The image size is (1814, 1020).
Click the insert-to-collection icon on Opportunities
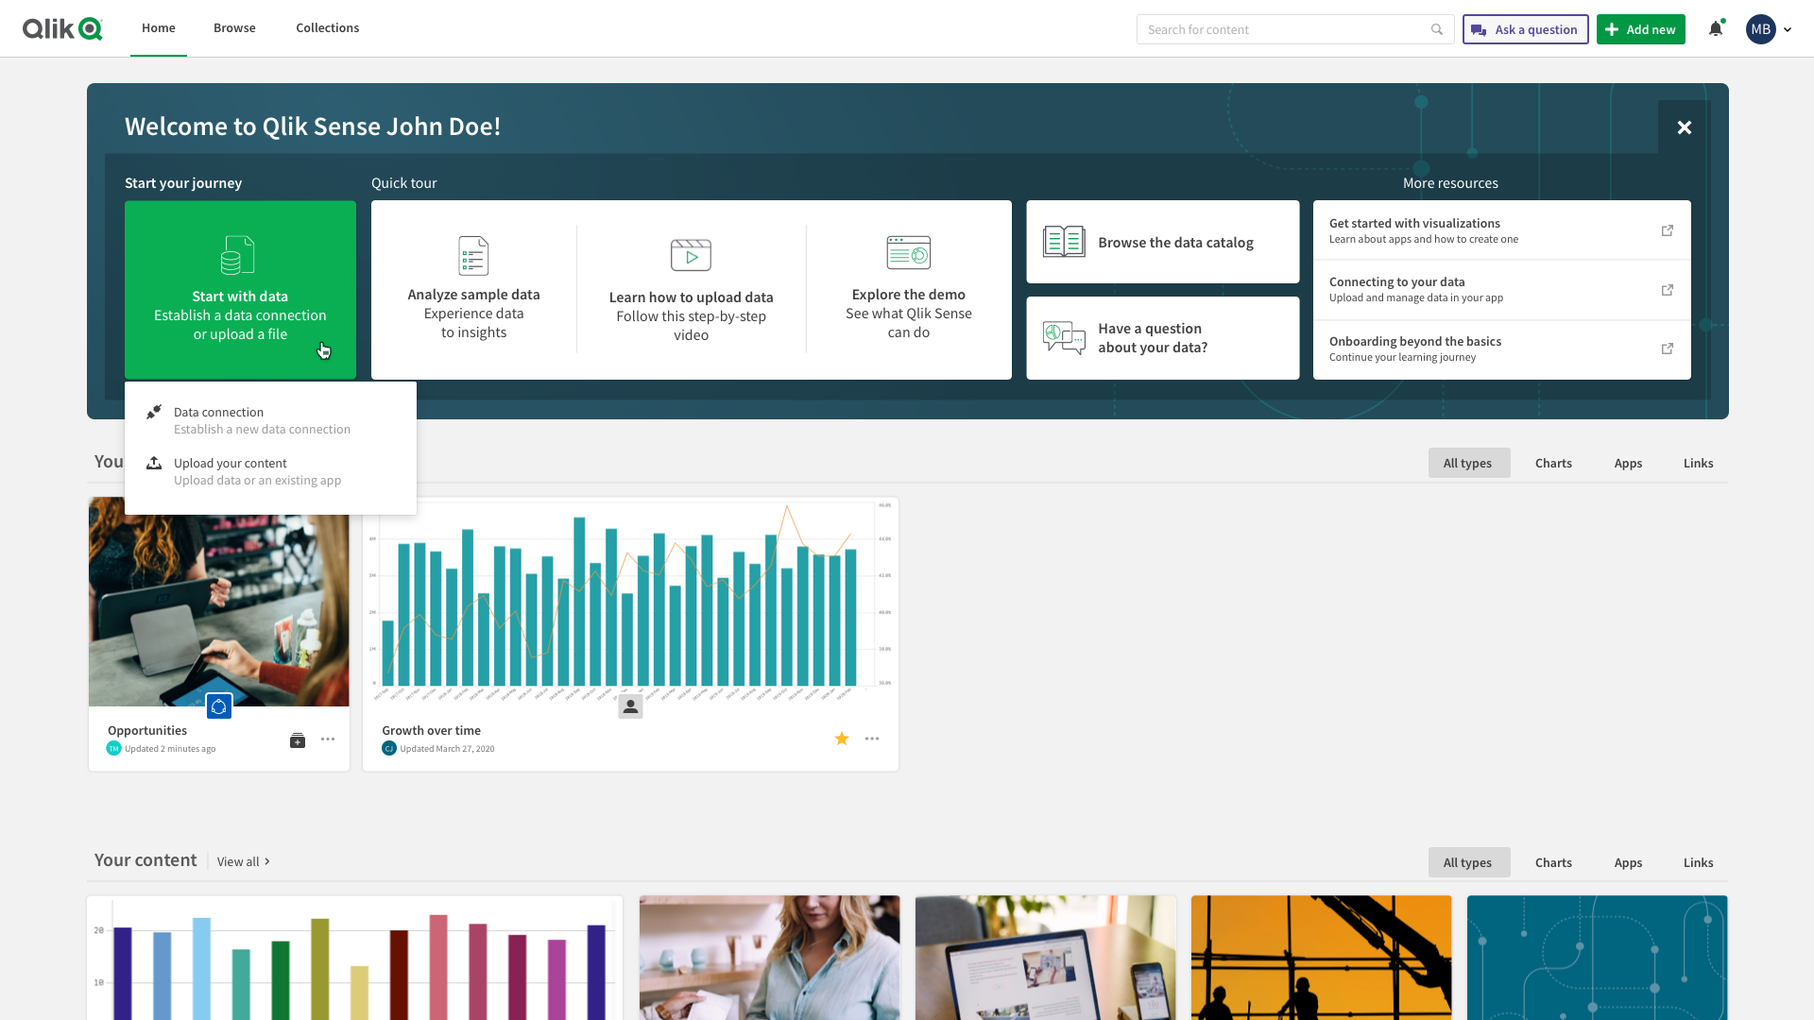pyautogui.click(x=298, y=739)
